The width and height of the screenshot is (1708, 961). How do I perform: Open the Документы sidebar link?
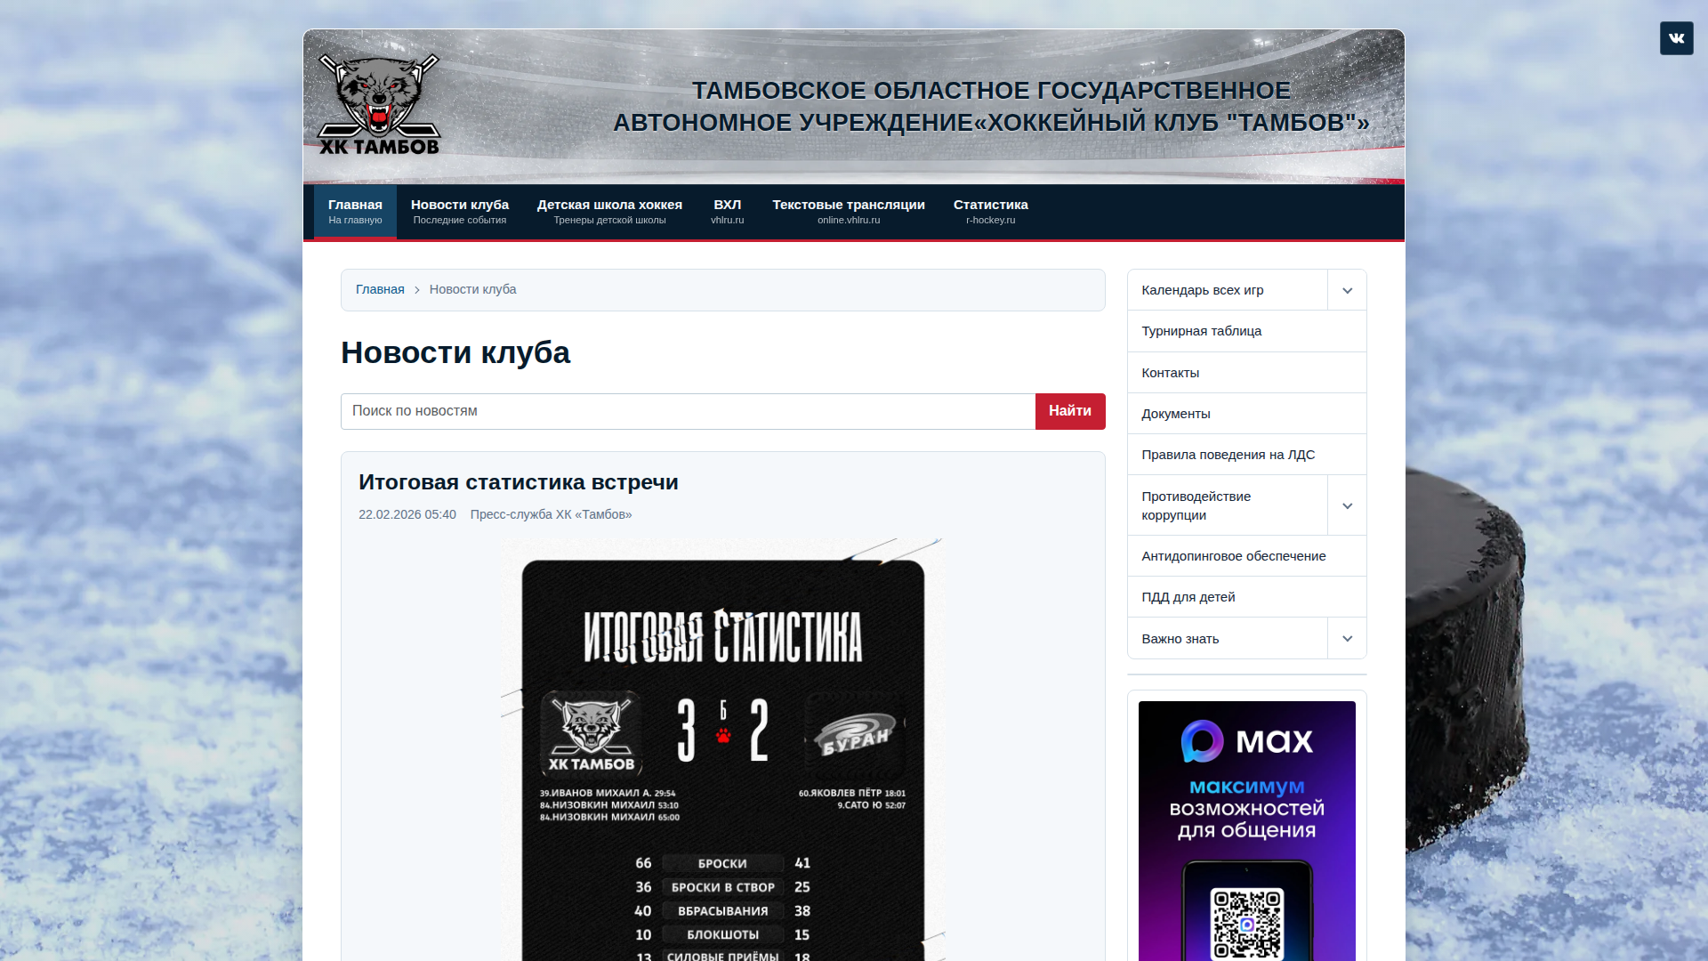[1246, 414]
